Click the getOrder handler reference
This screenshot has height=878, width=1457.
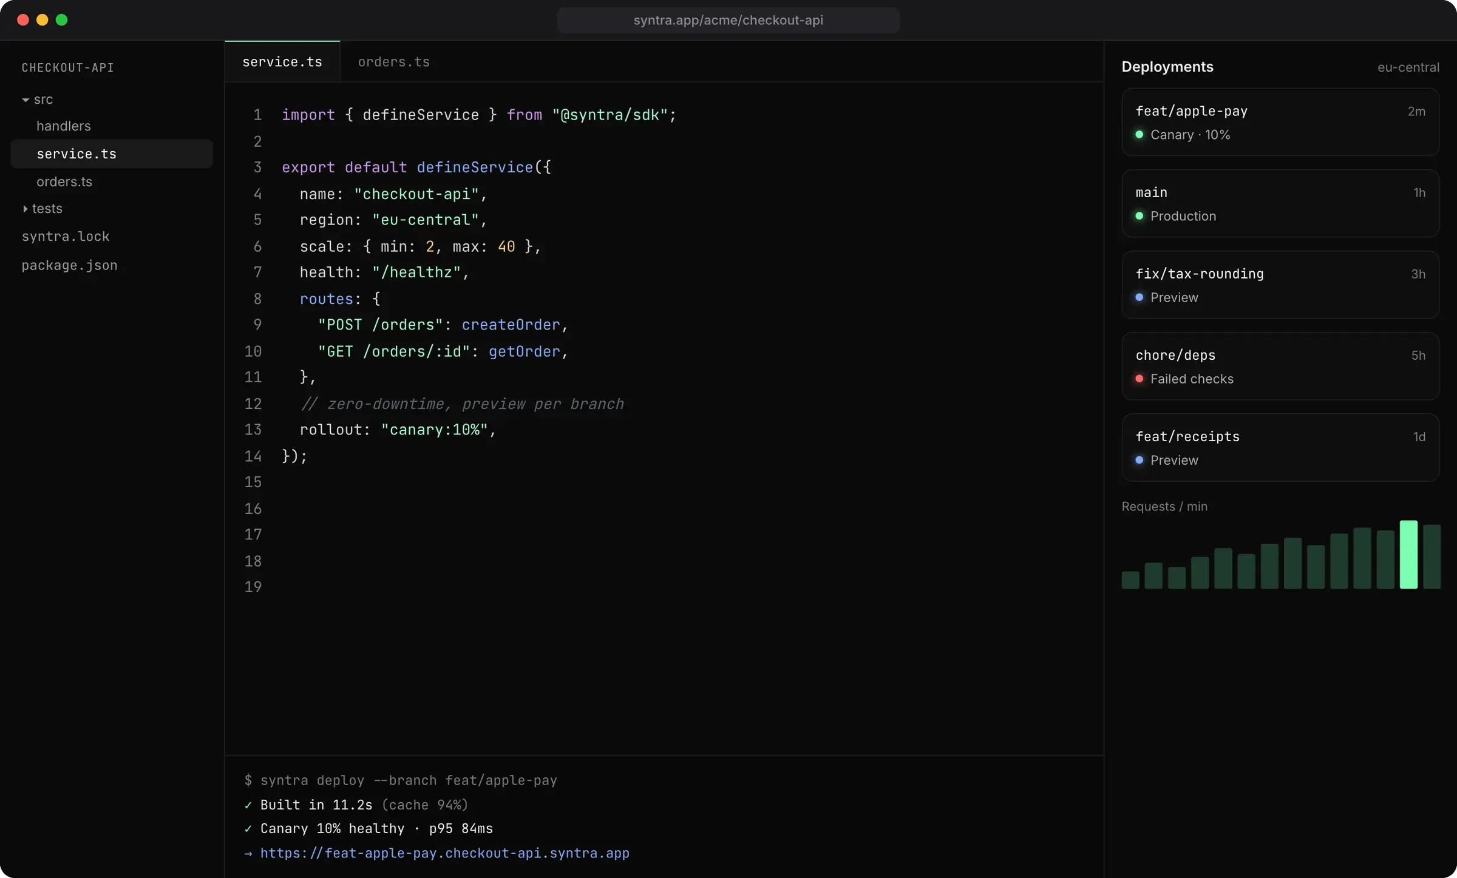[x=525, y=352]
